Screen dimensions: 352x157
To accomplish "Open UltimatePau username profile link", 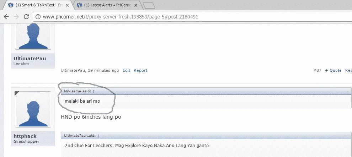I will 30,59.
